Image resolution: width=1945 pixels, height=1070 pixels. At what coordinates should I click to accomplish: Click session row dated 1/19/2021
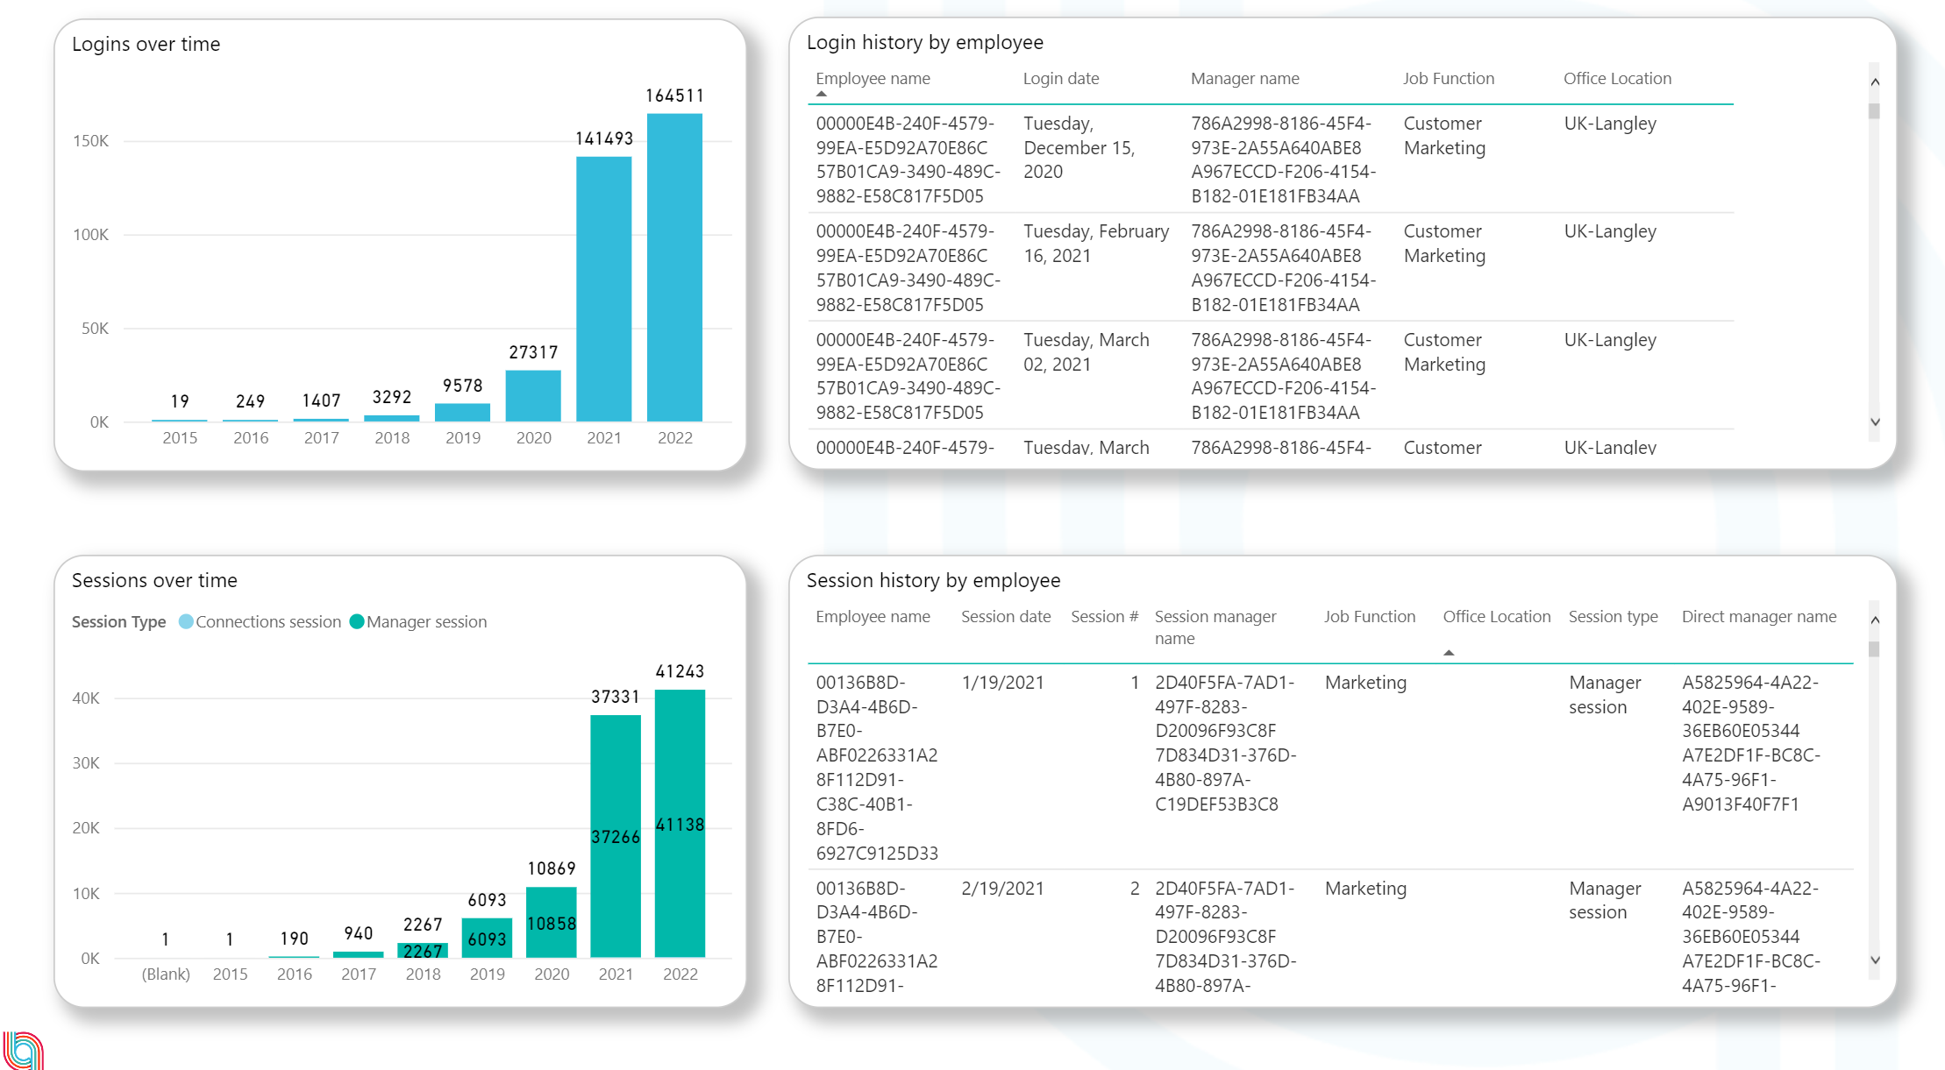[x=1002, y=683]
